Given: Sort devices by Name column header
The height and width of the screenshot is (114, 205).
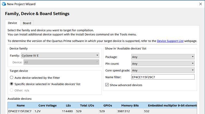Looking at the screenshot, I should click(x=21, y=105).
